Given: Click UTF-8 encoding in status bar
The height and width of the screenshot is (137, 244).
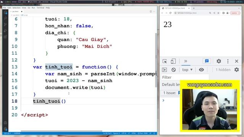Looking at the screenshot, I should [x=124, y=133].
